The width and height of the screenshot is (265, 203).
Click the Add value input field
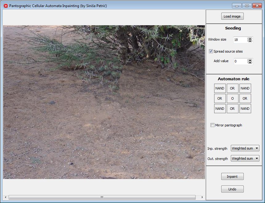tap(240, 61)
